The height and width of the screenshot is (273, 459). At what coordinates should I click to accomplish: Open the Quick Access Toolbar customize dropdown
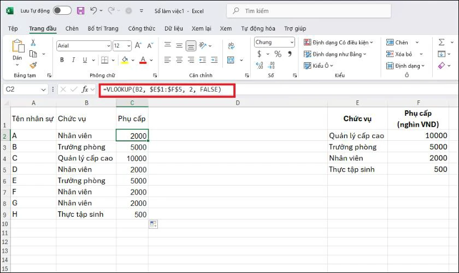(142, 11)
